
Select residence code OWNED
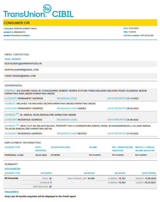tap(82, 108)
